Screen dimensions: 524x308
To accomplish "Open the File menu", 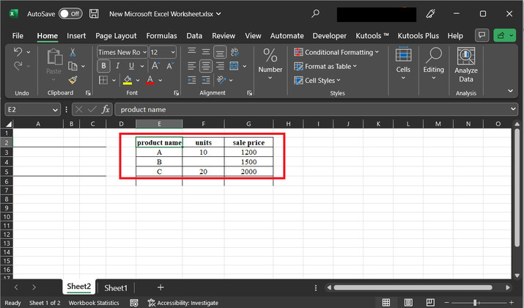I will pos(18,36).
